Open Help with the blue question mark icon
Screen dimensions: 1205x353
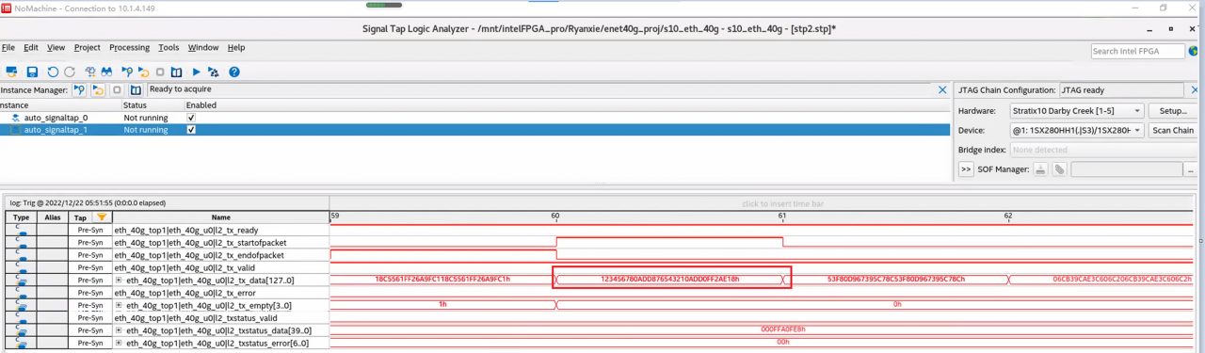(x=234, y=72)
